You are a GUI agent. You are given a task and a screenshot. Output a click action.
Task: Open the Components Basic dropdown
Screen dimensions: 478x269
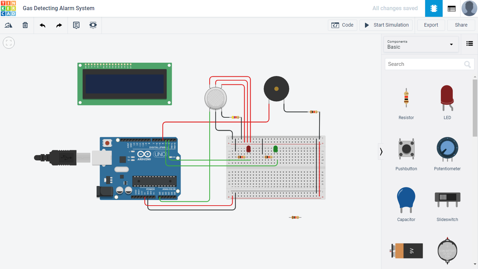[421, 44]
